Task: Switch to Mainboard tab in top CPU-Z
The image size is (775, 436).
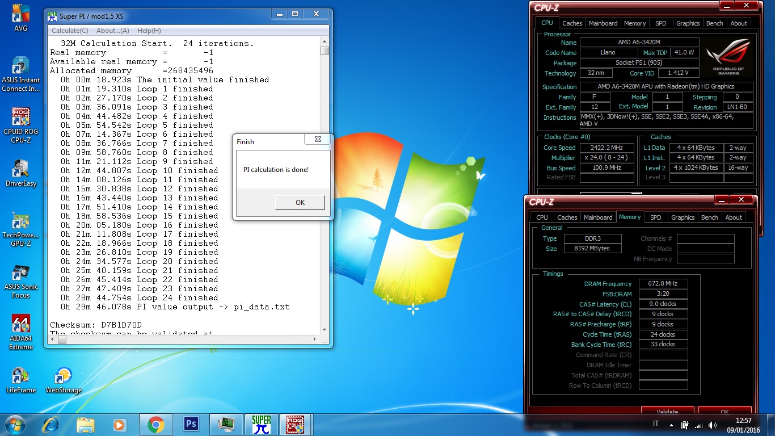Action: [603, 23]
